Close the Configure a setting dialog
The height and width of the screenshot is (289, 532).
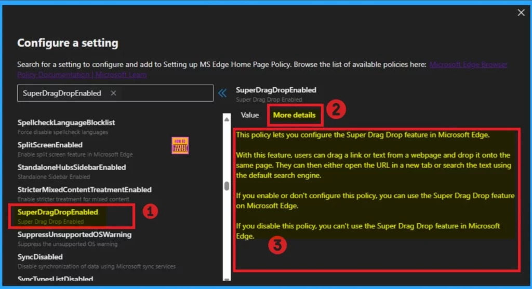(x=521, y=13)
